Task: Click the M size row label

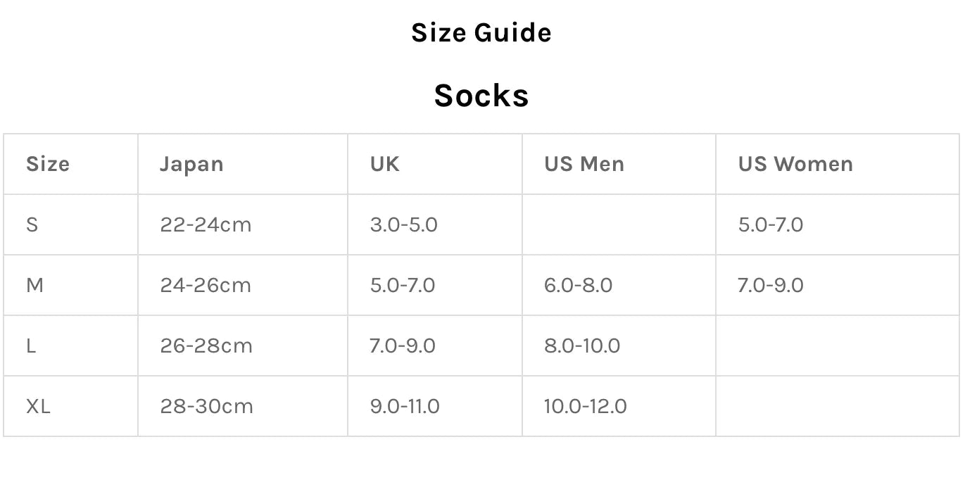Action: 34,285
